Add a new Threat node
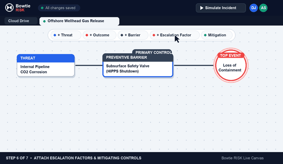Screen dimensions: 283x164 (x=66, y=35)
